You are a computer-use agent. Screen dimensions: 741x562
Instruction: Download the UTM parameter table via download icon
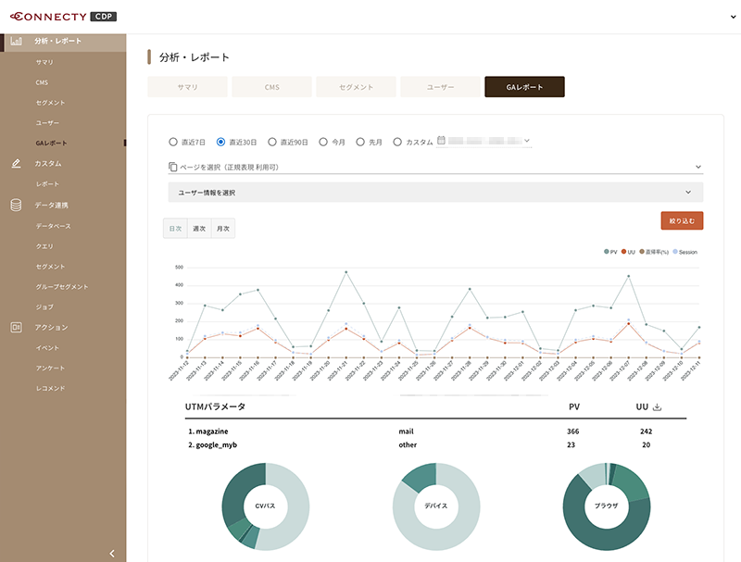click(x=657, y=406)
